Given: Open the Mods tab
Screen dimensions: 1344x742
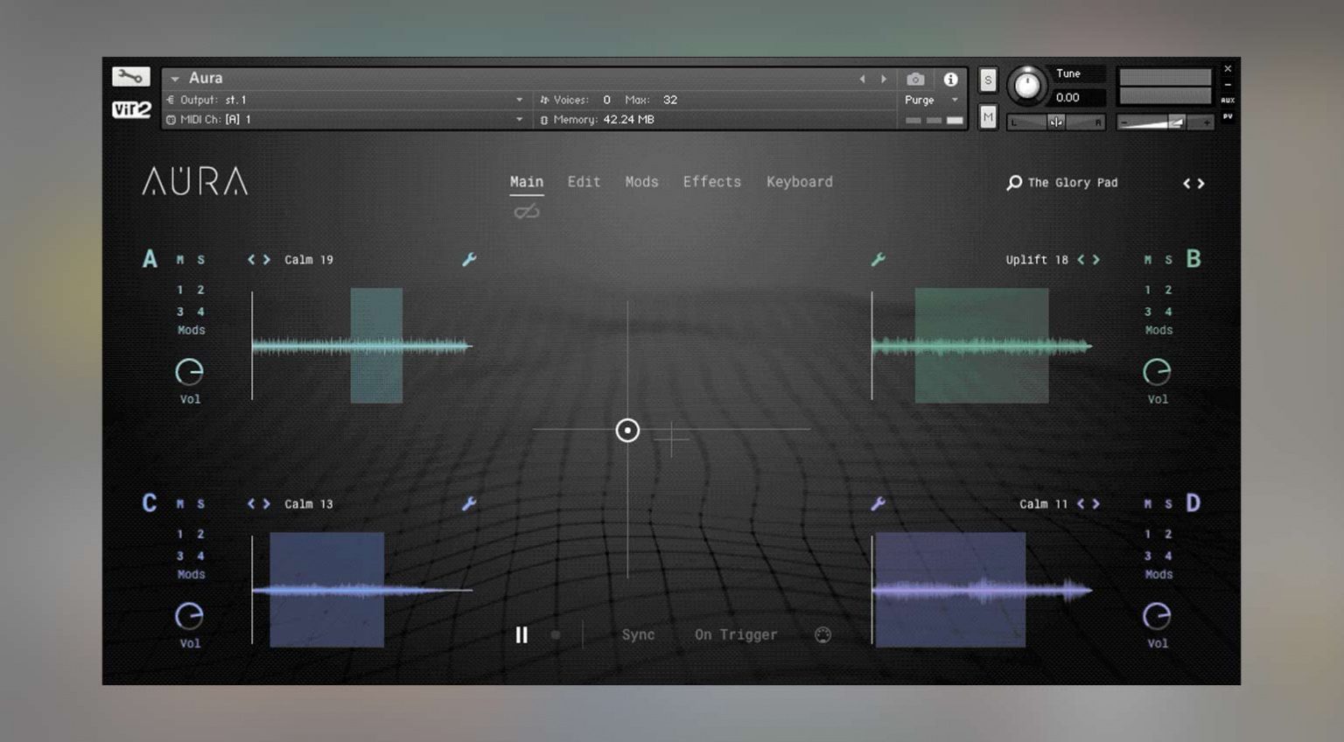Looking at the screenshot, I should click(641, 182).
